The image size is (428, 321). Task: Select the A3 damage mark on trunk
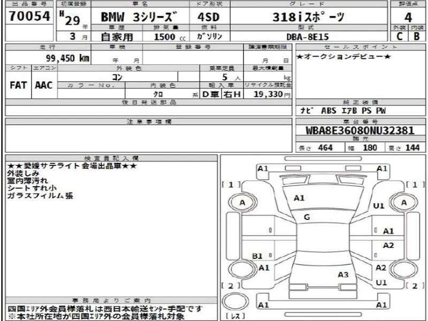343,274
